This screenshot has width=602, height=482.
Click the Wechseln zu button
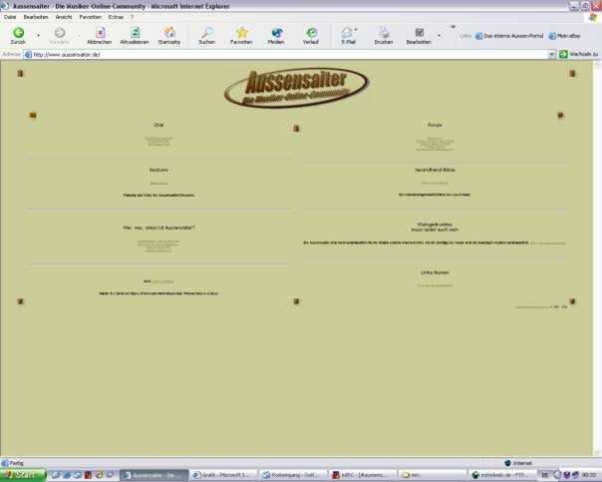tap(578, 54)
